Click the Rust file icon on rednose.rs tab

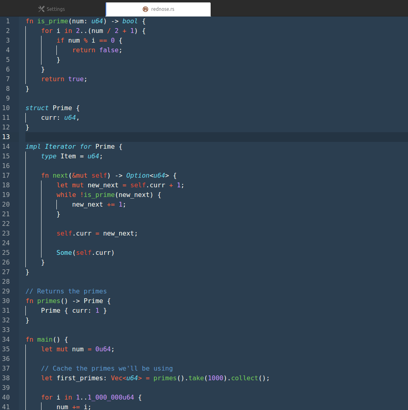[145, 9]
